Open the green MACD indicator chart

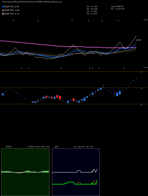point(25,172)
